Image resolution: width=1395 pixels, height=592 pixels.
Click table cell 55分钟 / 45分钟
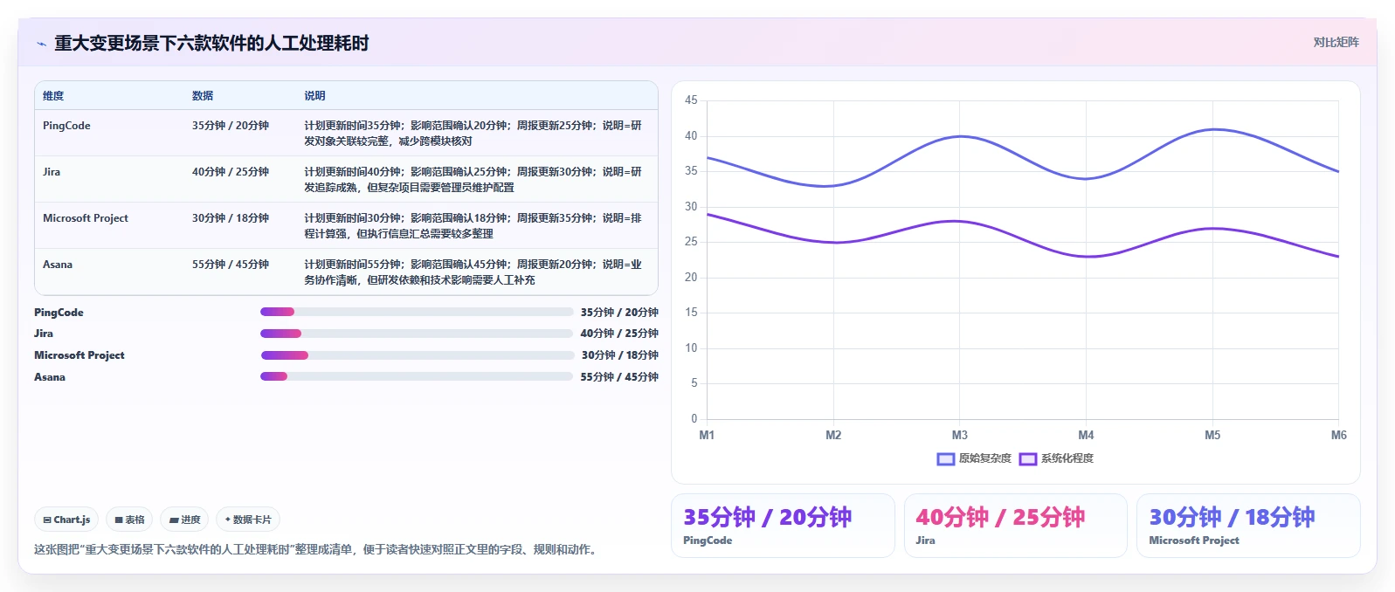tap(231, 265)
